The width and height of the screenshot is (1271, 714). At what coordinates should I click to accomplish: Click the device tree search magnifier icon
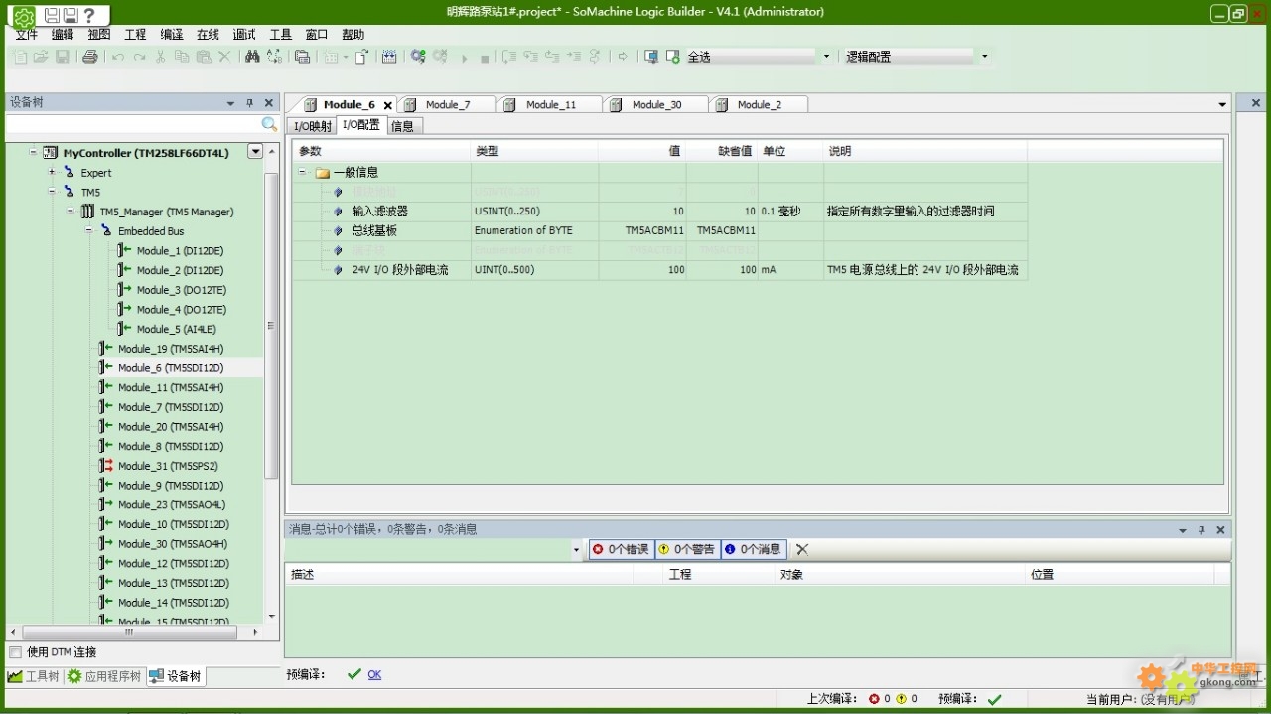click(269, 124)
